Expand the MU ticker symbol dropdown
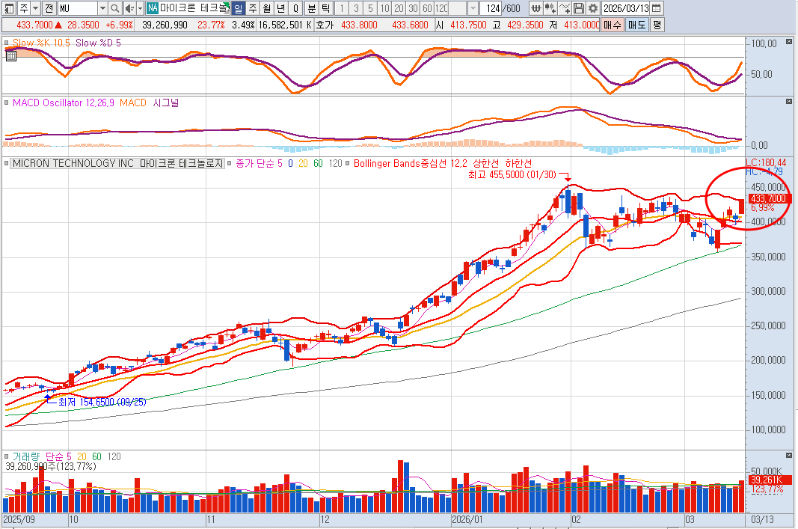Image resolution: width=798 pixels, height=529 pixels. pos(101,8)
